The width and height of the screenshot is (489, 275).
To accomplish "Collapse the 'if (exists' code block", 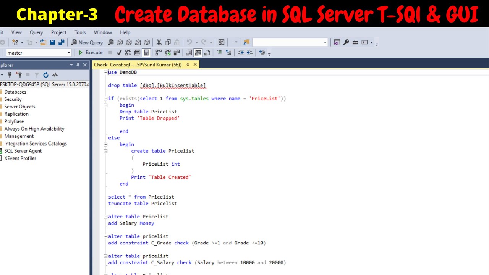I will [105, 99].
